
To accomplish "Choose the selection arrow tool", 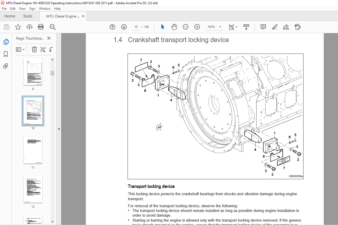I will pos(163,27).
